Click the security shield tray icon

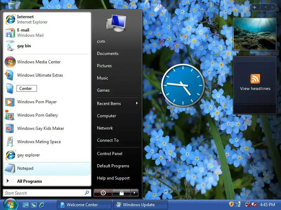point(231,204)
